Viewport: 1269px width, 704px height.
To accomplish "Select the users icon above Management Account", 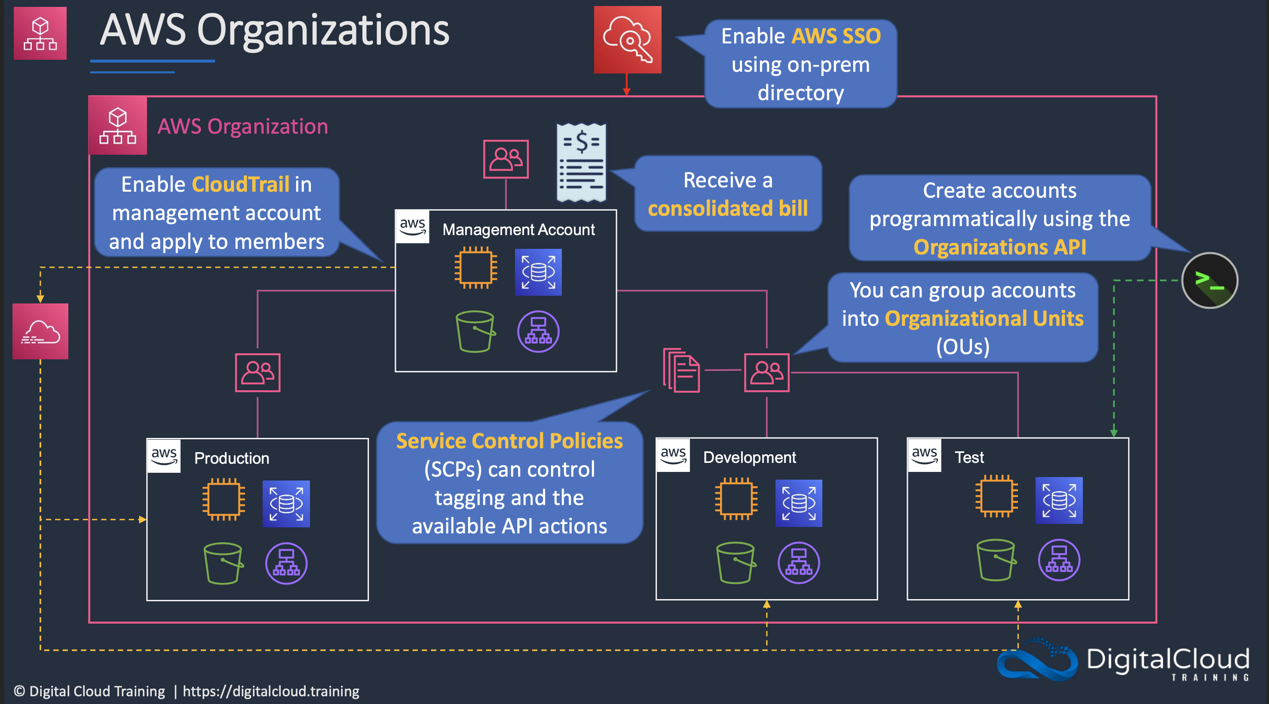I will pyautogui.click(x=506, y=159).
